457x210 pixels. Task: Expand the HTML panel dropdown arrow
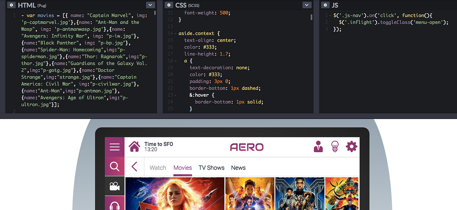pyautogui.click(x=150, y=5)
